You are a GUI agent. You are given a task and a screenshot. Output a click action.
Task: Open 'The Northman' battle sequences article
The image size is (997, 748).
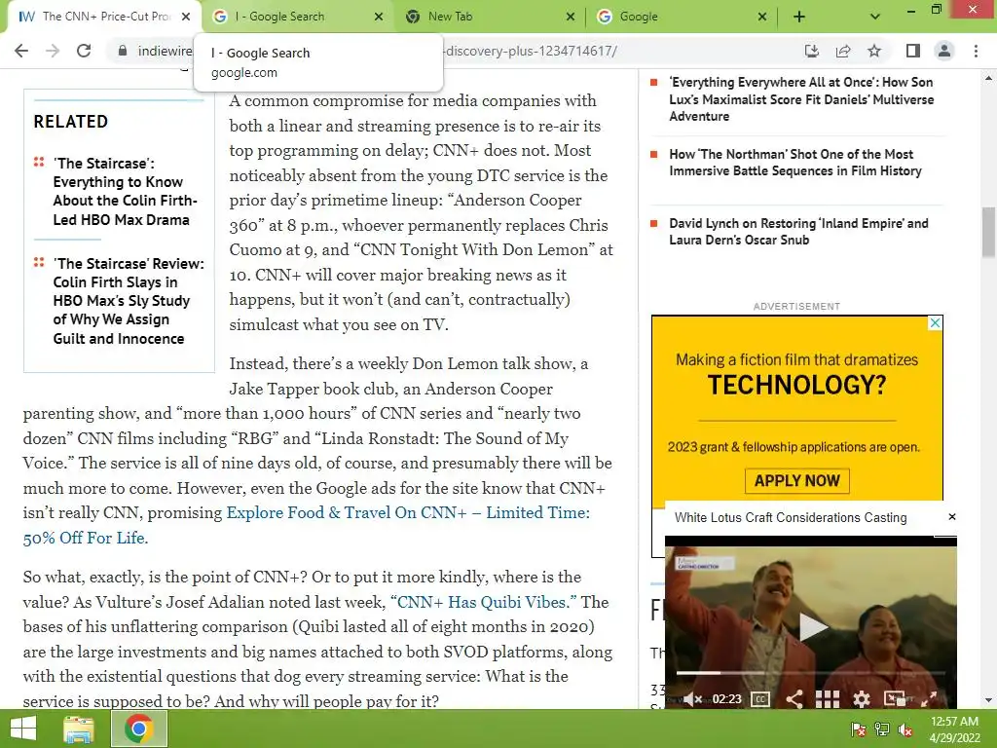click(x=794, y=163)
